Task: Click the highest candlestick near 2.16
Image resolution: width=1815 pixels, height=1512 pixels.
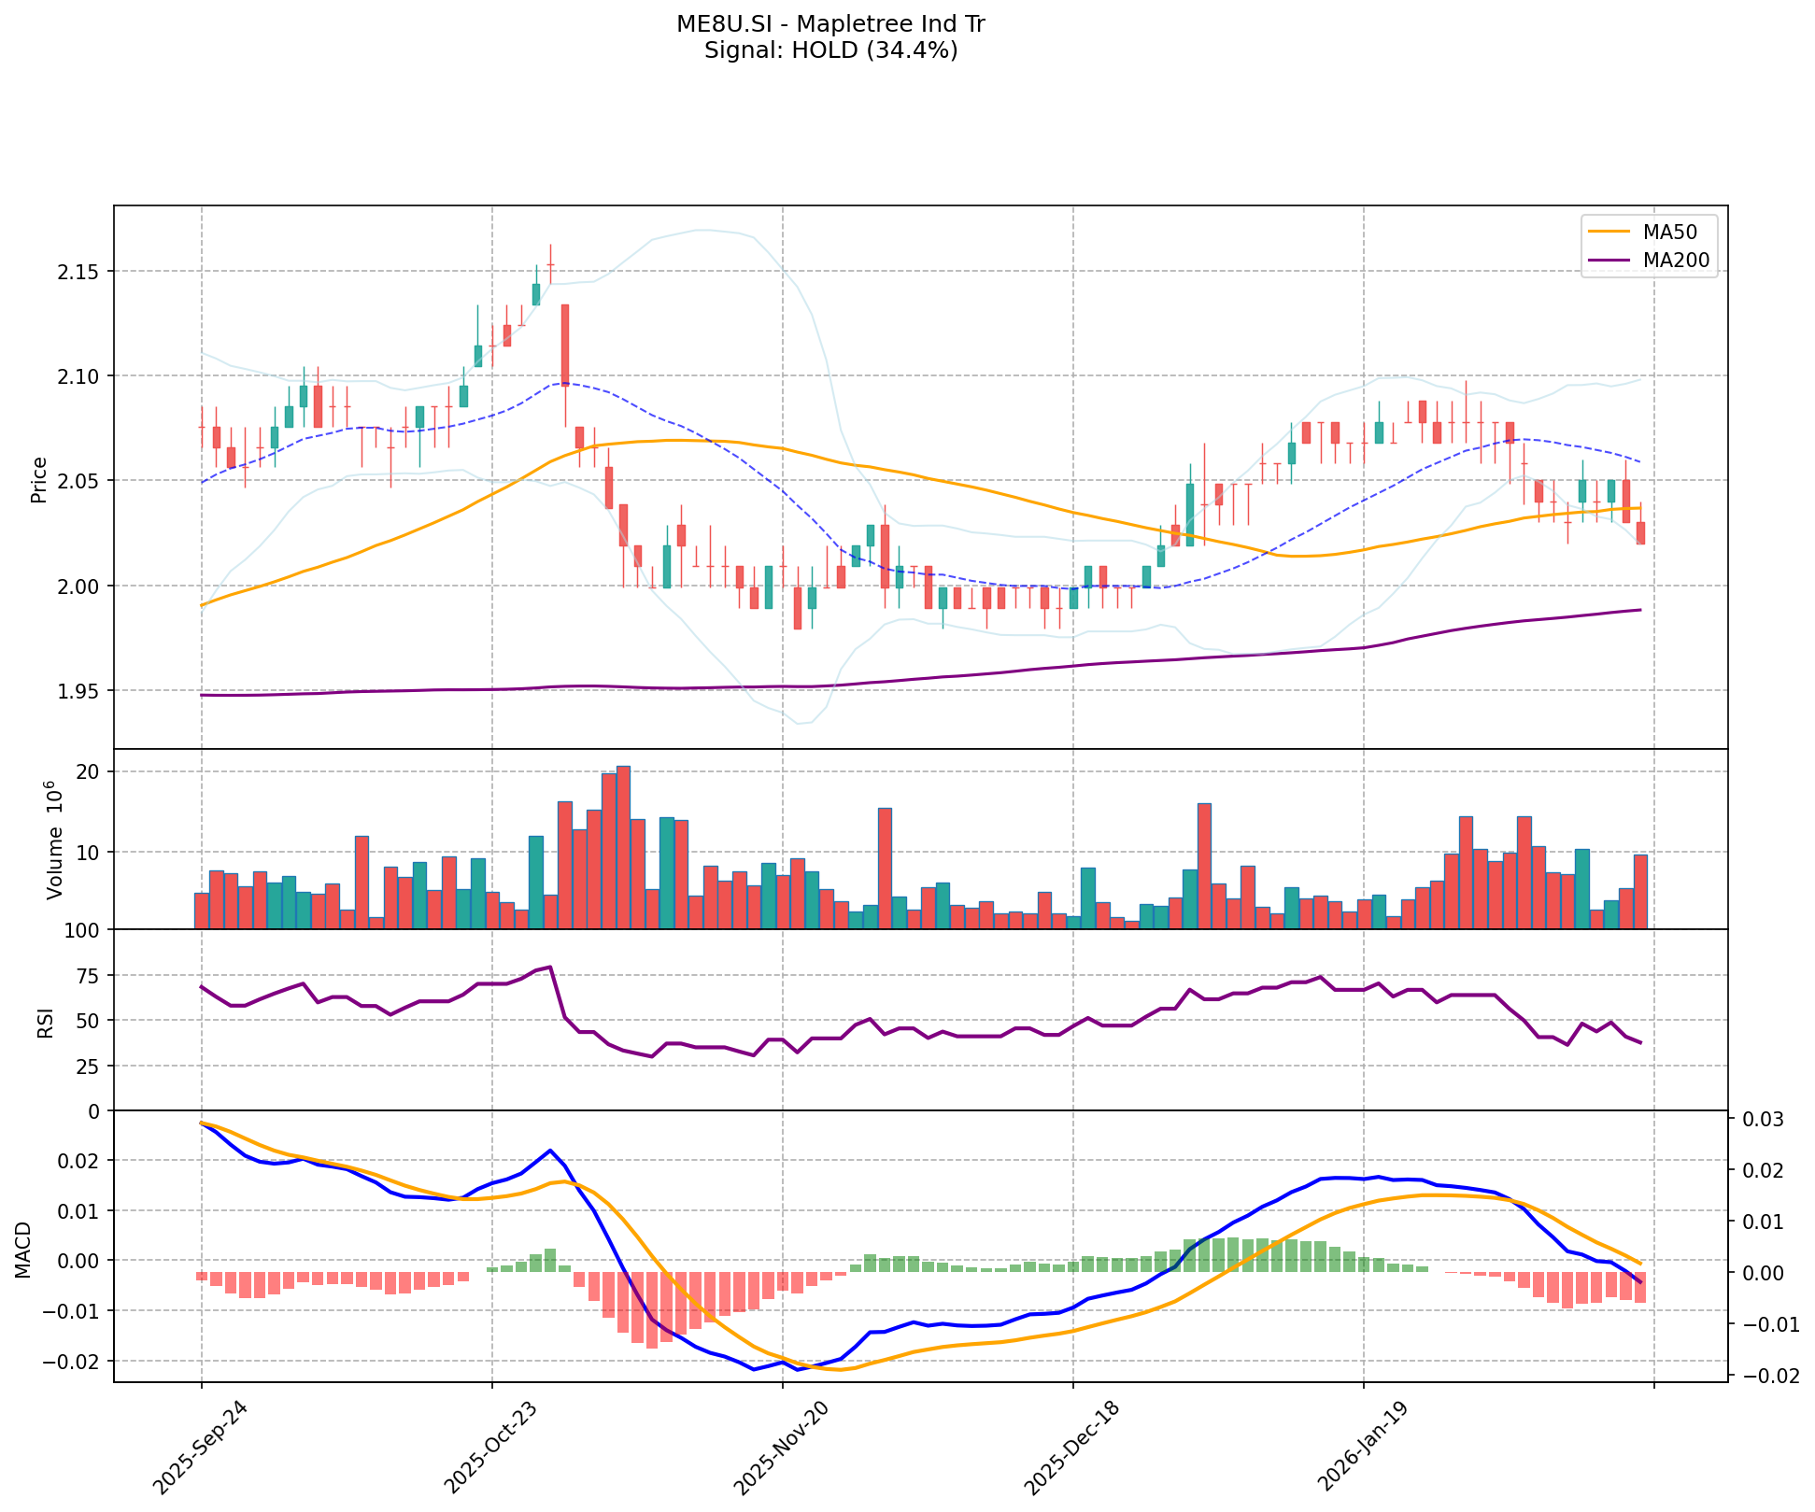Action: coord(550,264)
